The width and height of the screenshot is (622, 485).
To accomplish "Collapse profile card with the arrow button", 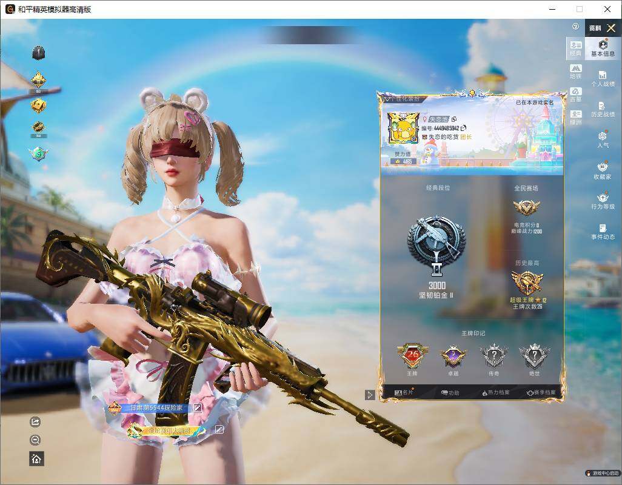I will click(x=370, y=395).
